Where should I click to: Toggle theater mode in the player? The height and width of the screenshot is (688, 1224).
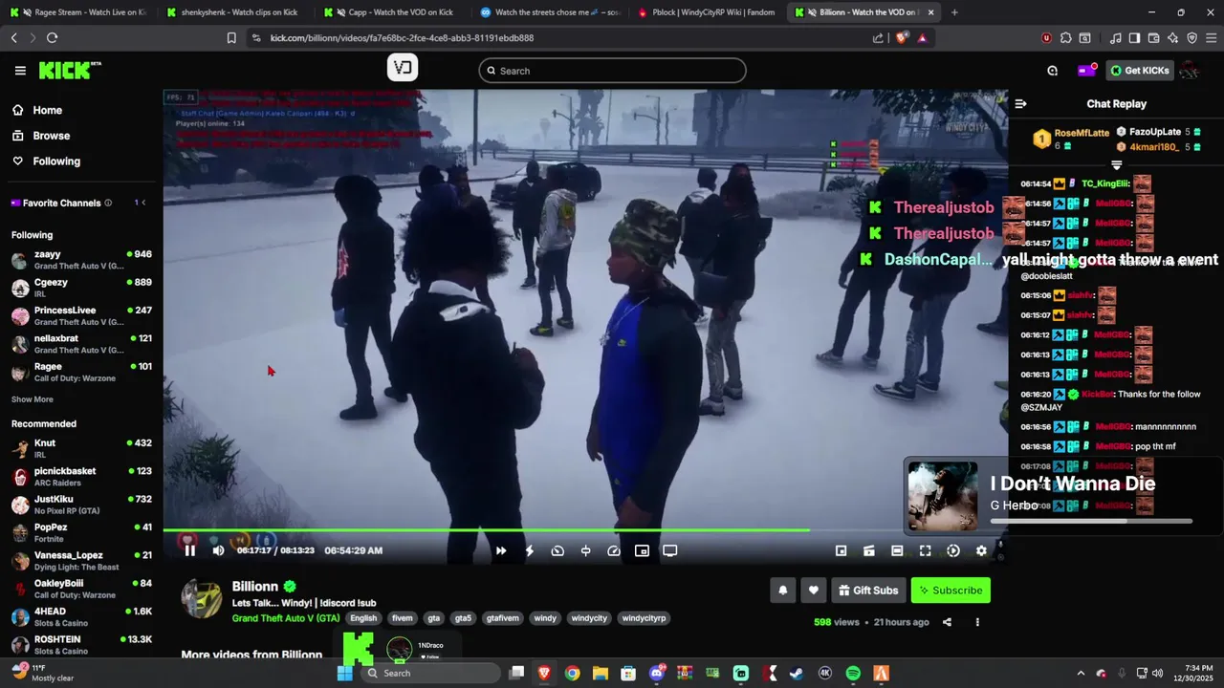tap(897, 550)
